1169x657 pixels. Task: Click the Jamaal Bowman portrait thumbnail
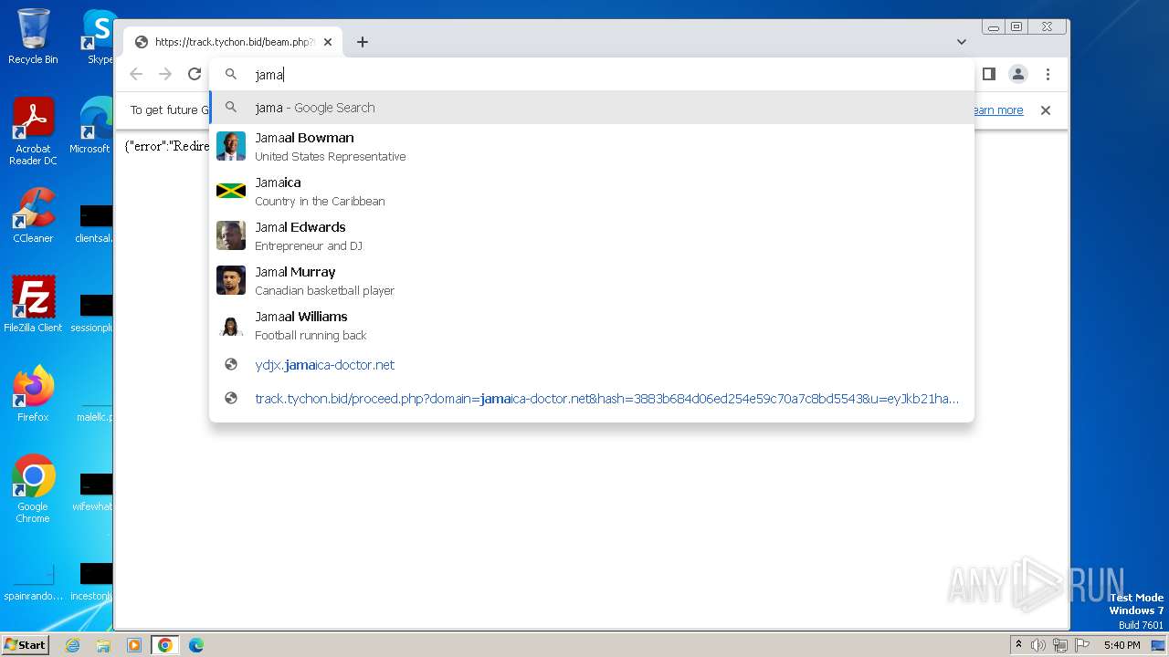click(x=231, y=146)
